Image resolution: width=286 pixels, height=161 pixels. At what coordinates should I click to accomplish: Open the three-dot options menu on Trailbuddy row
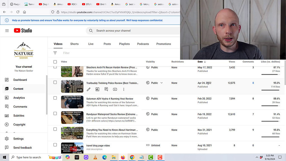(x=124, y=89)
